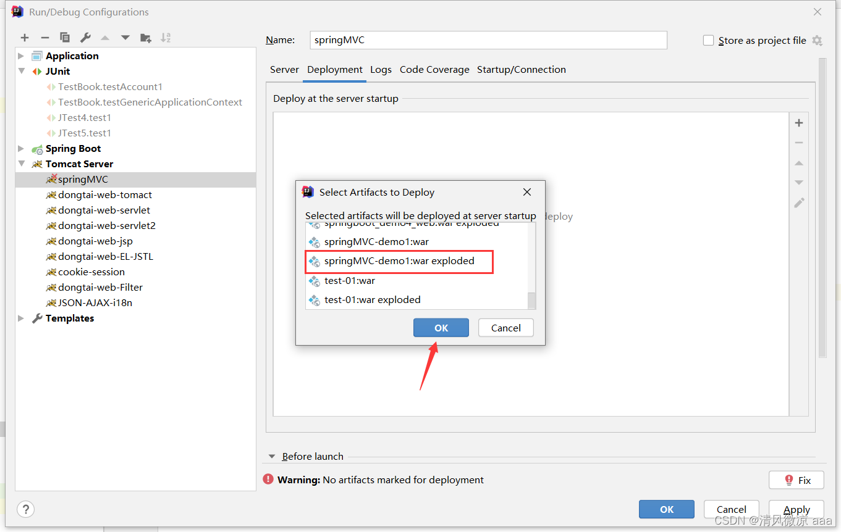Screen dimensions: 841x532
Task: Click the Create New Folder icon
Action: point(146,38)
